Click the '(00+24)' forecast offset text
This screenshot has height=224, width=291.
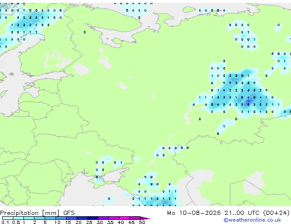click(x=276, y=213)
